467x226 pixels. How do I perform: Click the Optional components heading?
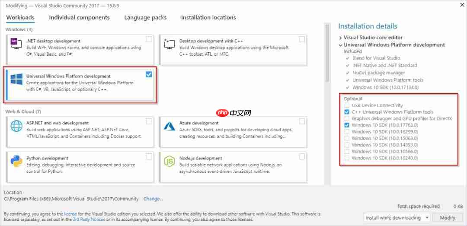tap(353, 99)
